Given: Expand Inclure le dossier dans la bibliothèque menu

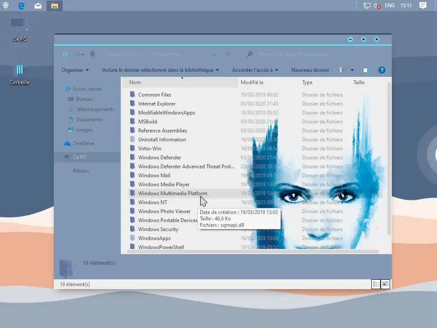Looking at the screenshot, I should (x=160, y=70).
